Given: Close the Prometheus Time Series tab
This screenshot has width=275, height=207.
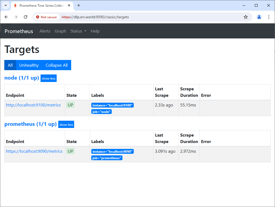Looking at the screenshot, I should click(69, 5).
